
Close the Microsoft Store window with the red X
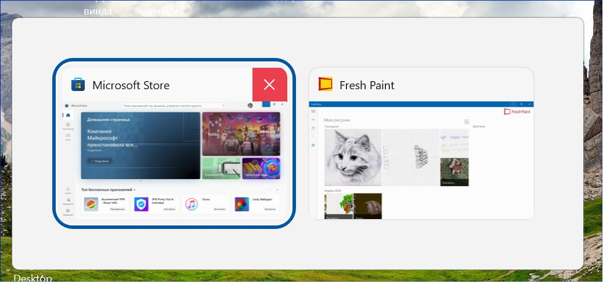[x=270, y=85]
